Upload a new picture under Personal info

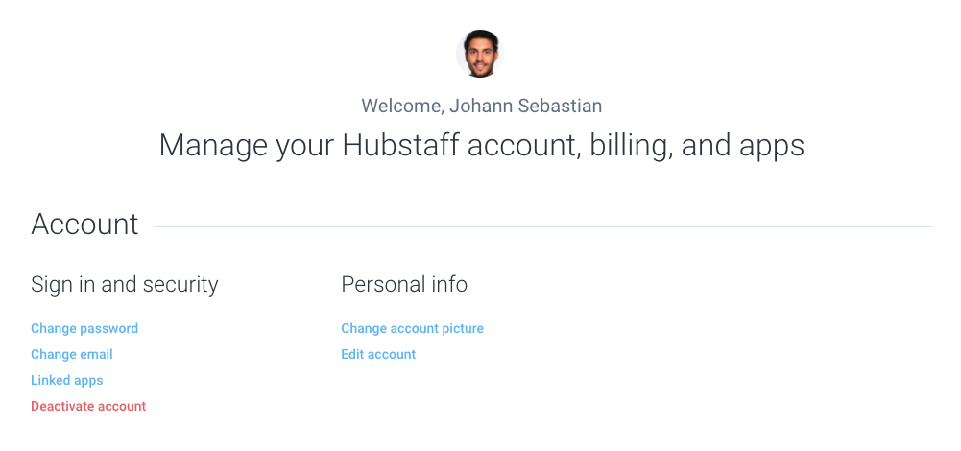[413, 328]
